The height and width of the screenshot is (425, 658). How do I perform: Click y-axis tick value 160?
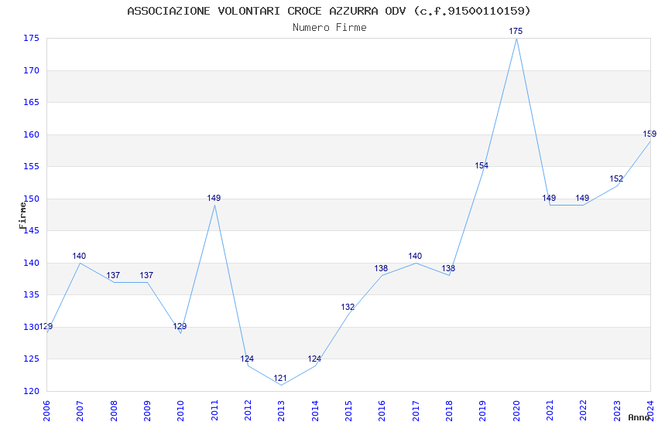point(31,134)
